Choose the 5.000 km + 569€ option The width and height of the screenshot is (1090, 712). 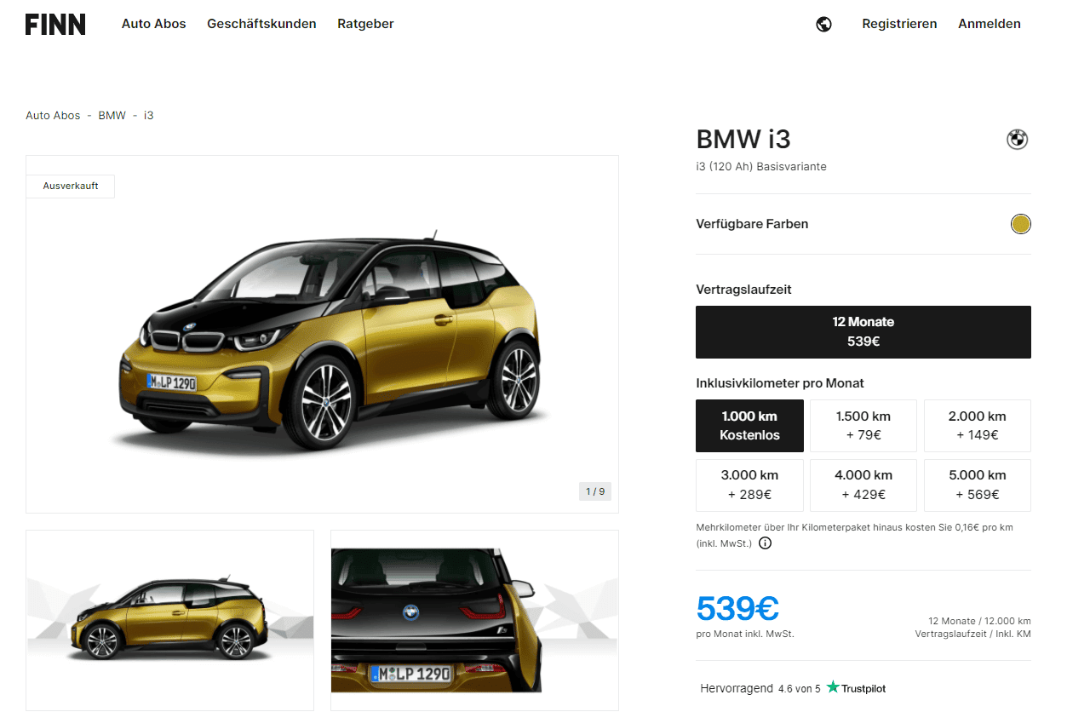(978, 485)
